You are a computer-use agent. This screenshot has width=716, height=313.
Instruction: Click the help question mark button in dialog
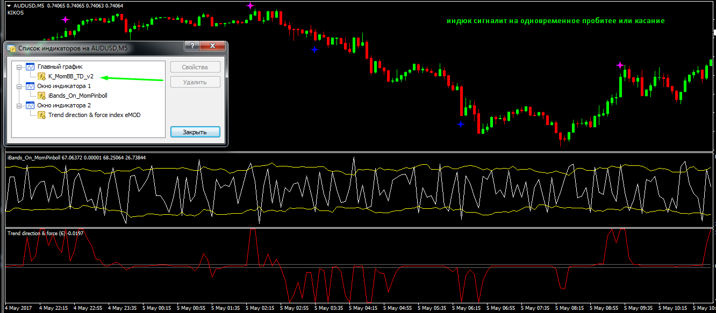point(192,46)
